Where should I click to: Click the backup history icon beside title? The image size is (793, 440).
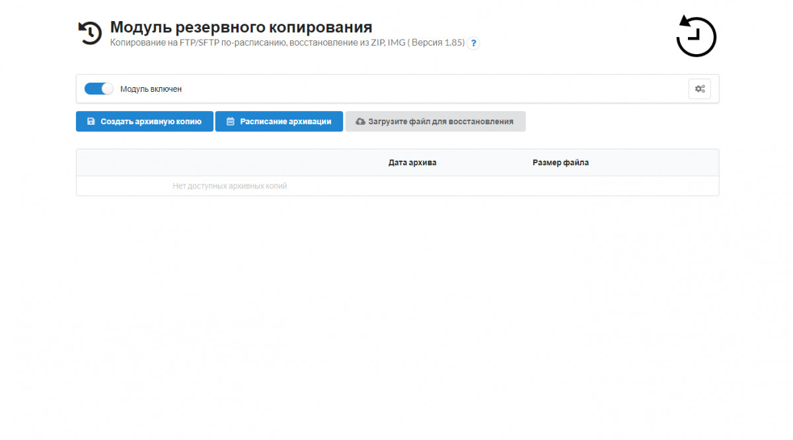(x=90, y=33)
